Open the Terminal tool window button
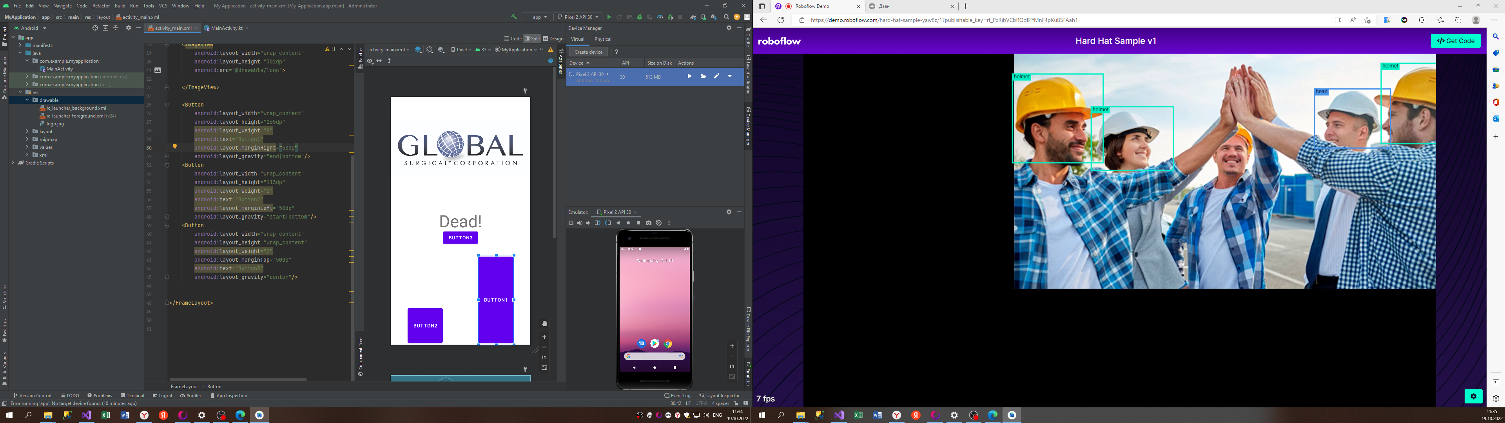Screen dimensions: 1505x423 click(x=132, y=396)
